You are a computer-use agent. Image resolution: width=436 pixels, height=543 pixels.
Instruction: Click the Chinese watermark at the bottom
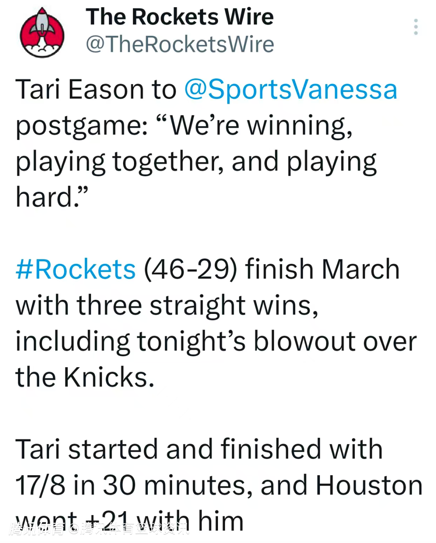(99, 528)
